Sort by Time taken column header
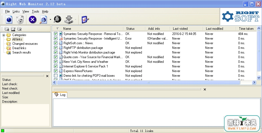This screenshot has width=262, height=133. coord(246,29)
